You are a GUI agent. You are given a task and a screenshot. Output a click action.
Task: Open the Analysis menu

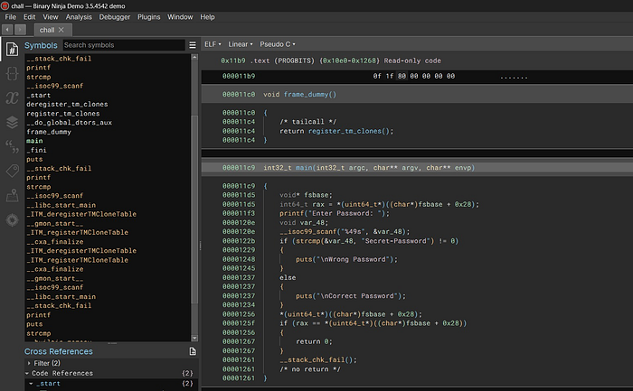78,16
